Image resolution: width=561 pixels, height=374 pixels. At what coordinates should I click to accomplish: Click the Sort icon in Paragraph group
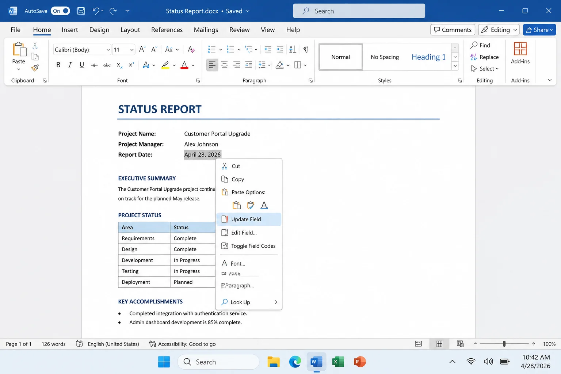coord(293,49)
